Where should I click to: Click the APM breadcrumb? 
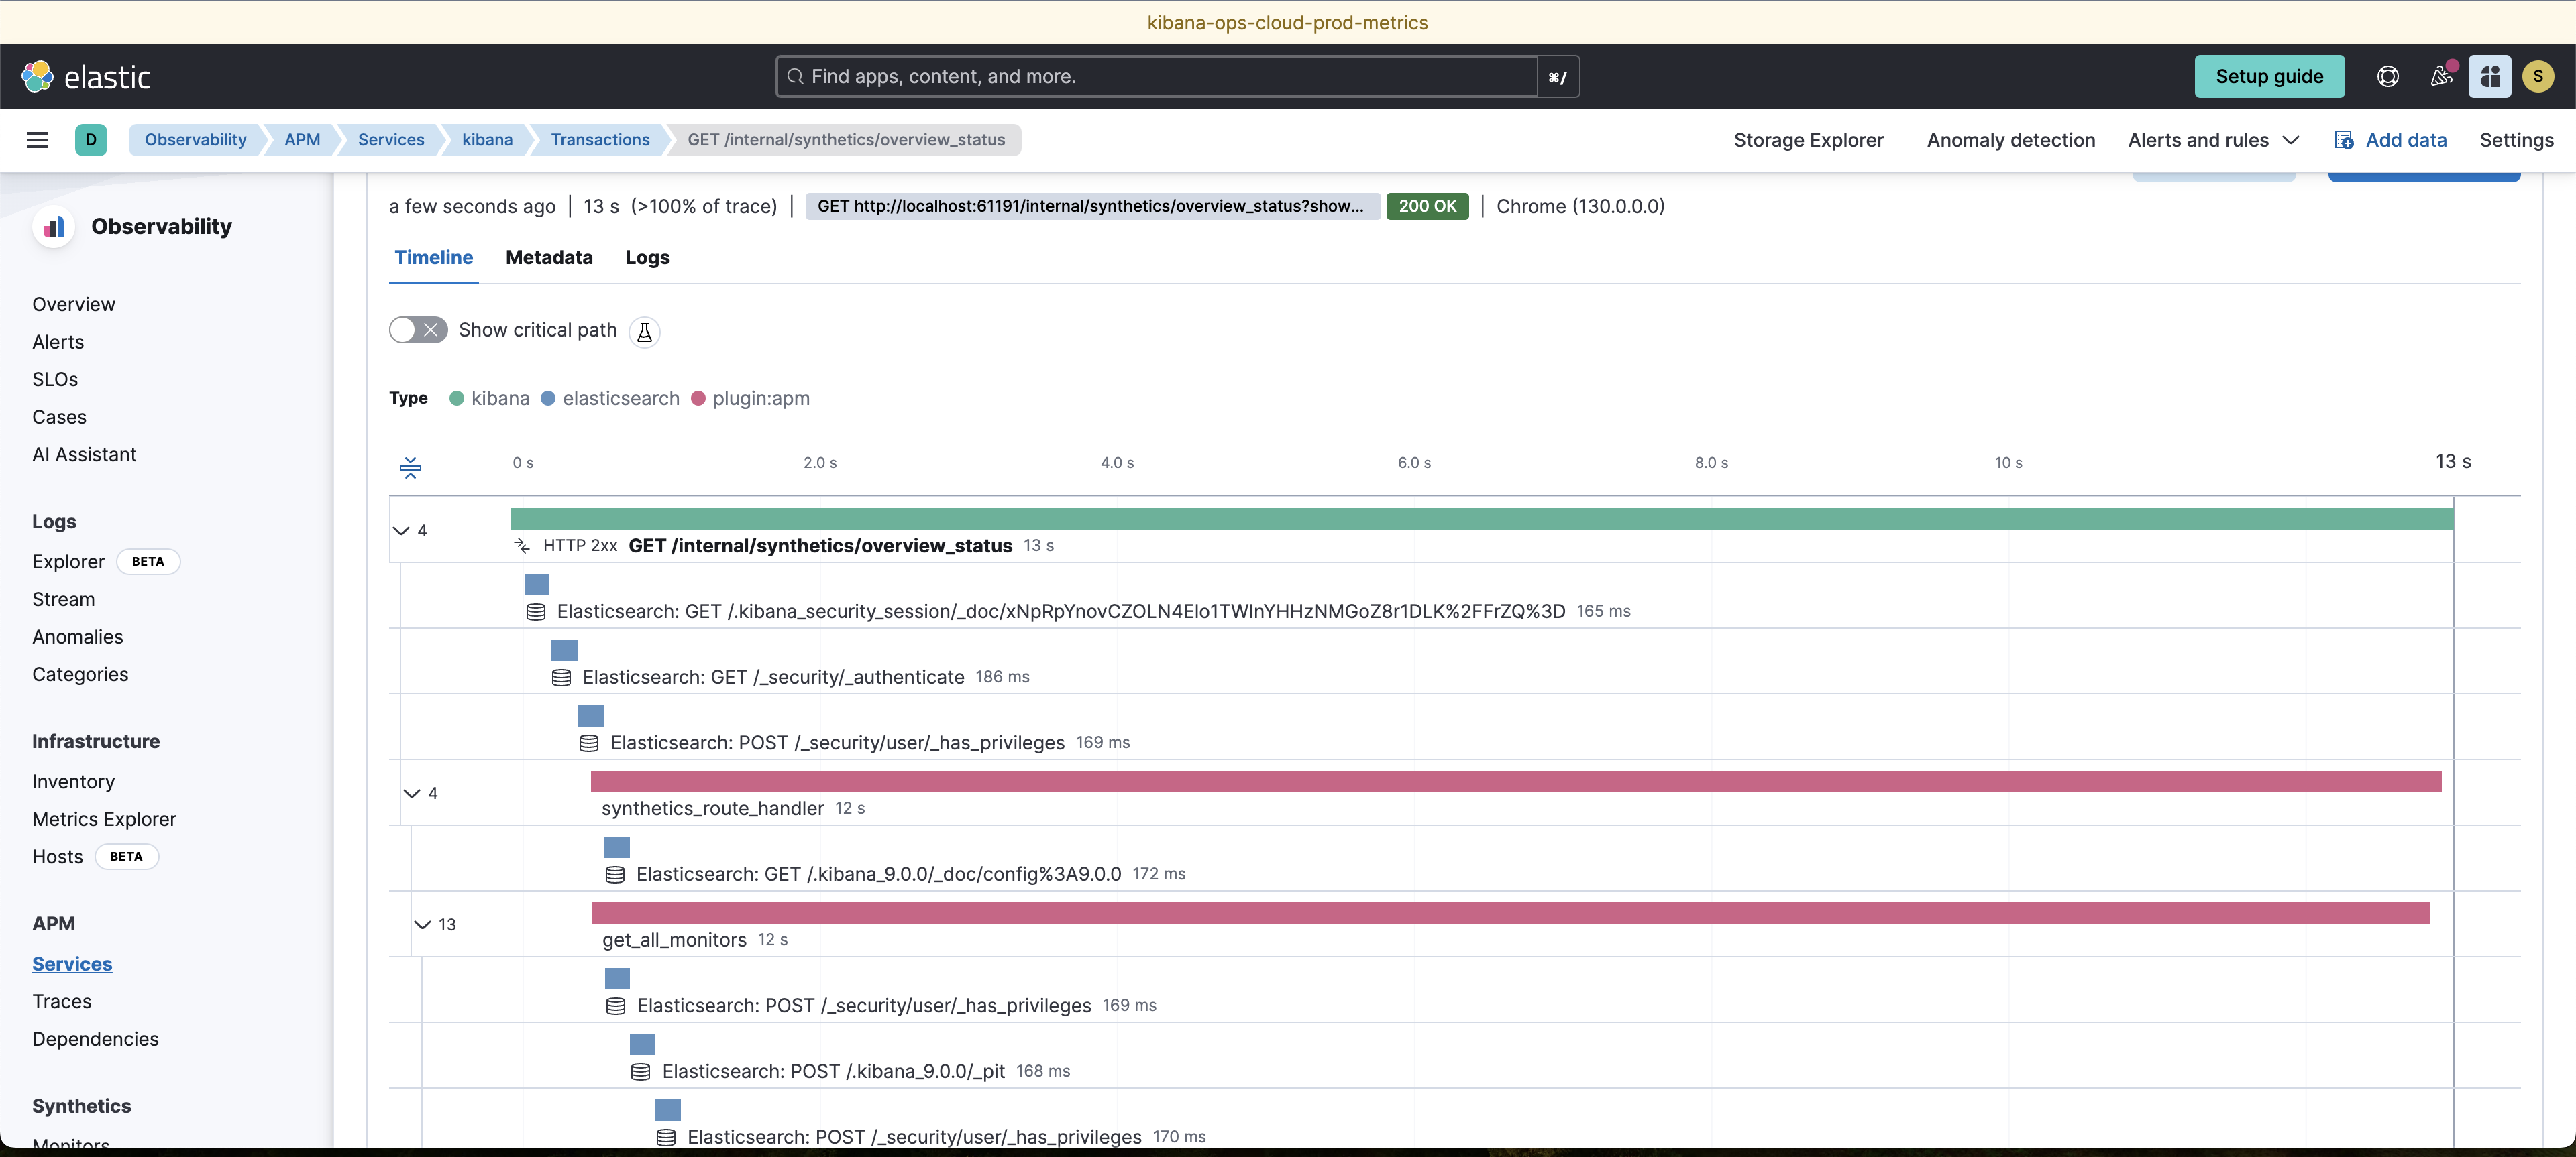pos(302,140)
